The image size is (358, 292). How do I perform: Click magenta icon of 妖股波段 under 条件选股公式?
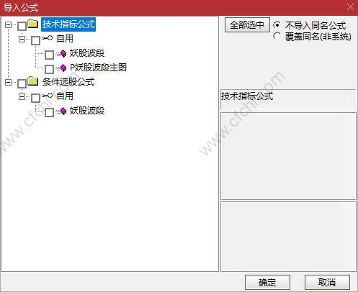(63, 111)
